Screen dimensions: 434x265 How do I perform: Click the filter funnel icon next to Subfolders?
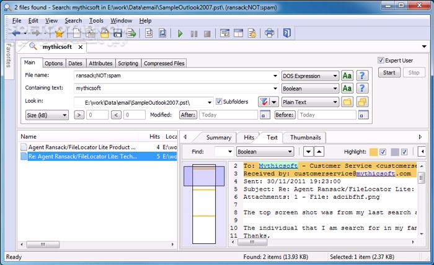tap(263, 102)
